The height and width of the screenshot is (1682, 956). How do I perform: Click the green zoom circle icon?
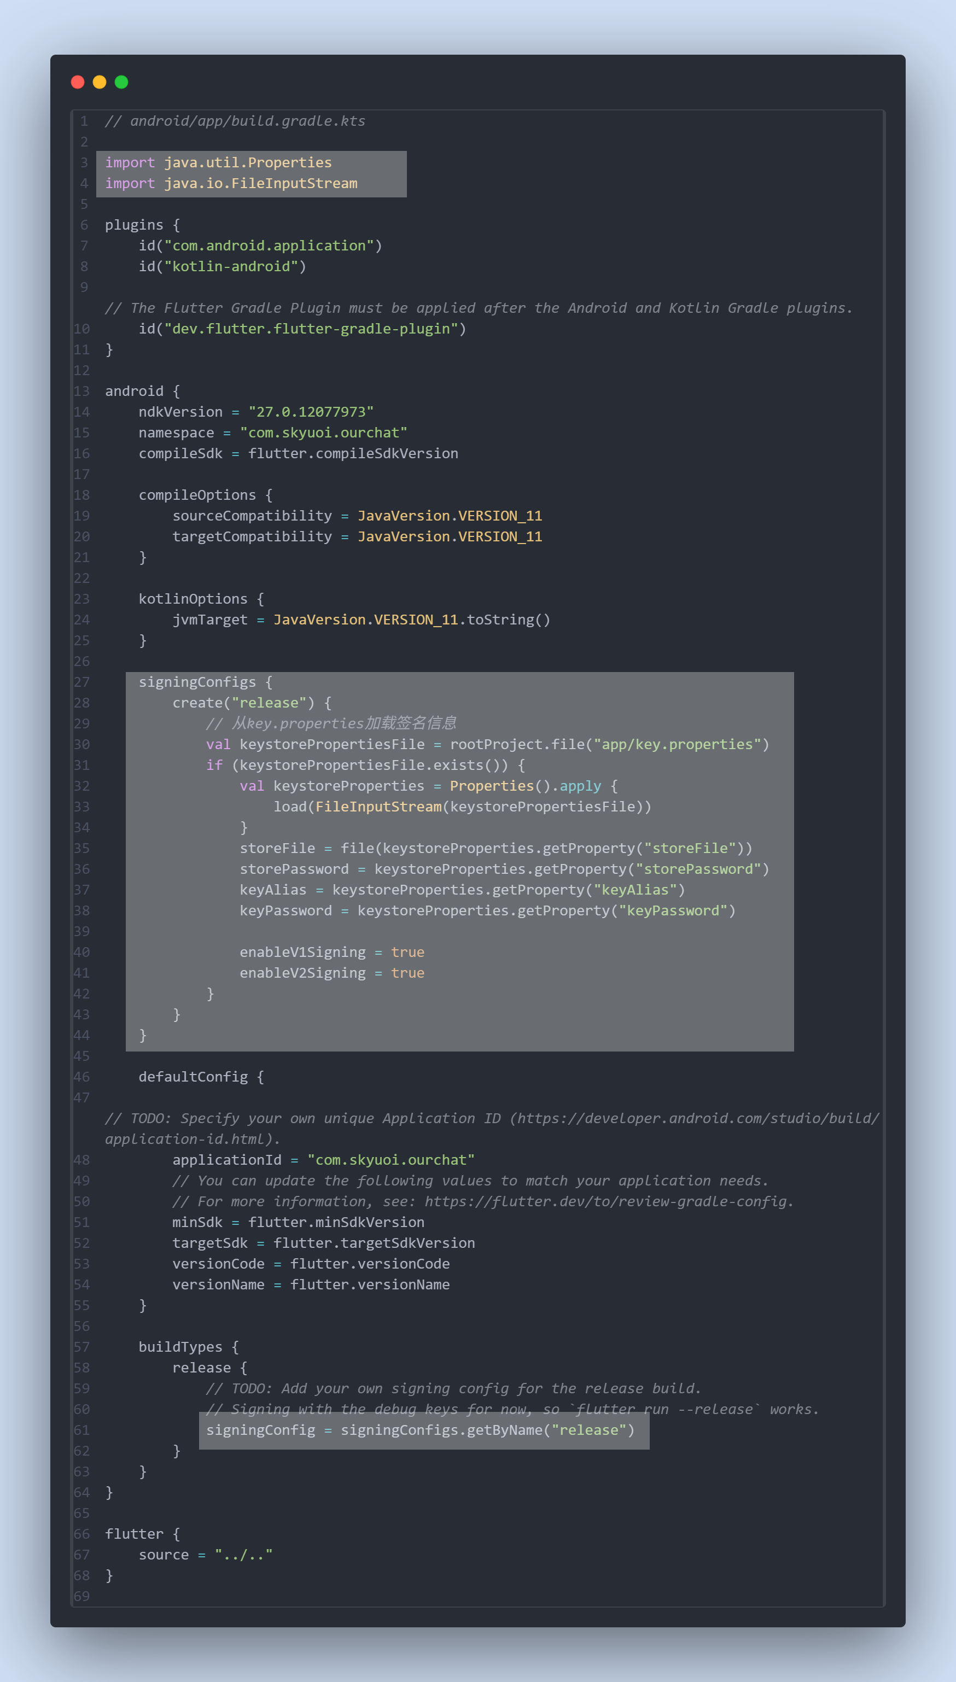click(121, 81)
